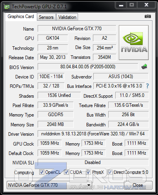Toggle the OpenCL checkbox
158x195 pixels.
42,172
